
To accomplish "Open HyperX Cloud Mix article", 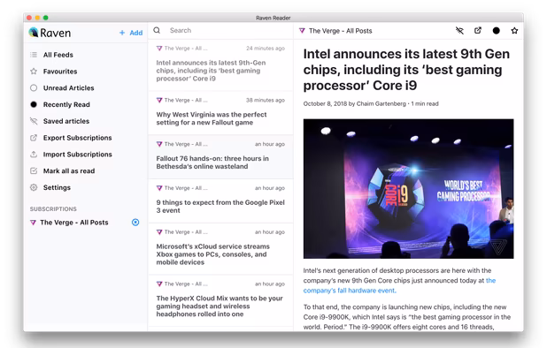I will coord(220,300).
